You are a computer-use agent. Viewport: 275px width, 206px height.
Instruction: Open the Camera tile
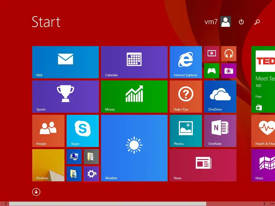point(229,71)
